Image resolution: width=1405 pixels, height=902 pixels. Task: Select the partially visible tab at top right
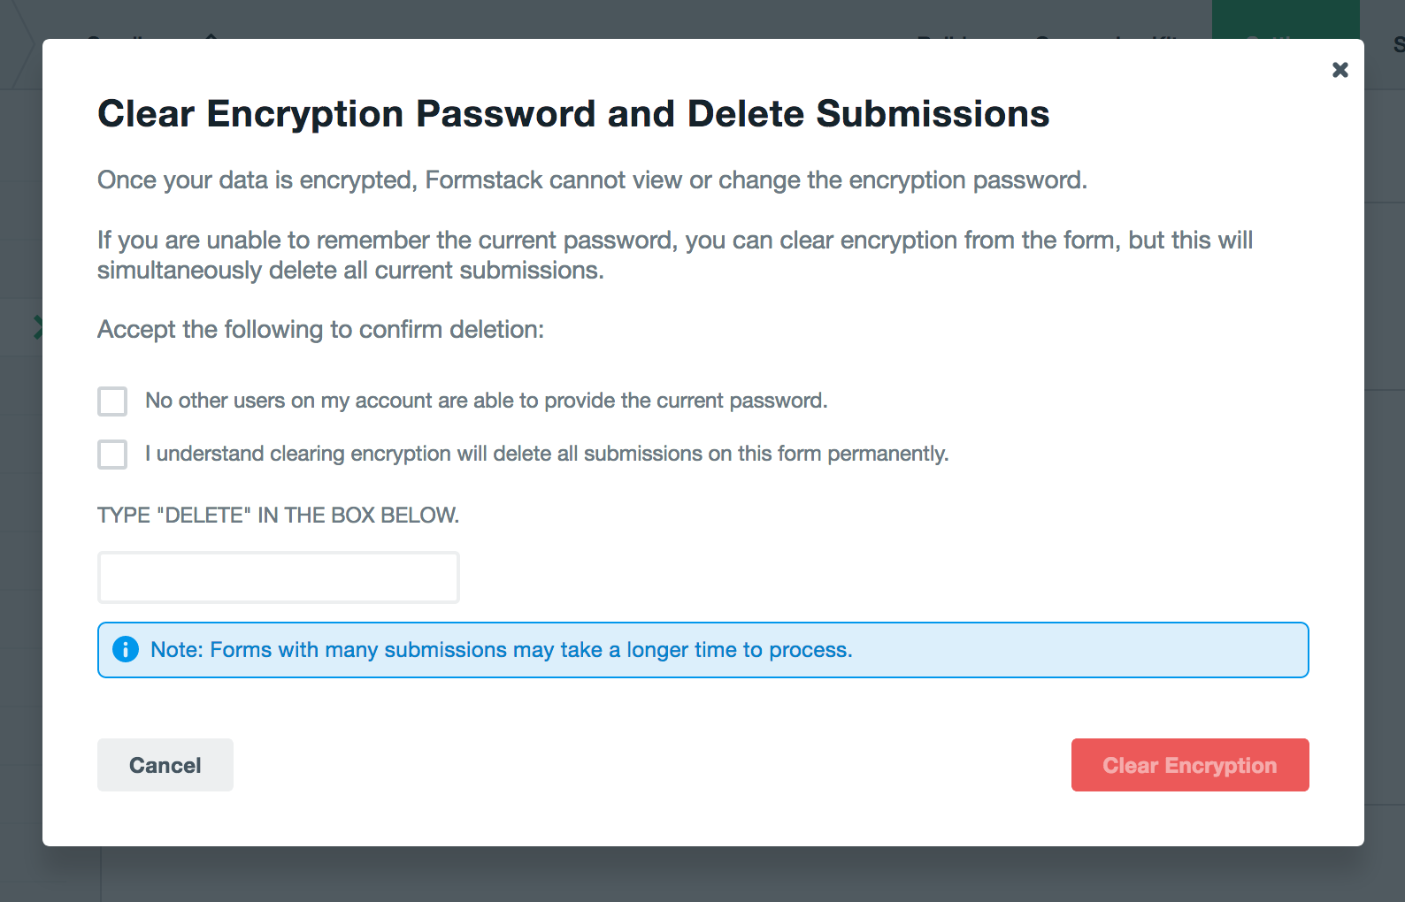tap(1397, 44)
